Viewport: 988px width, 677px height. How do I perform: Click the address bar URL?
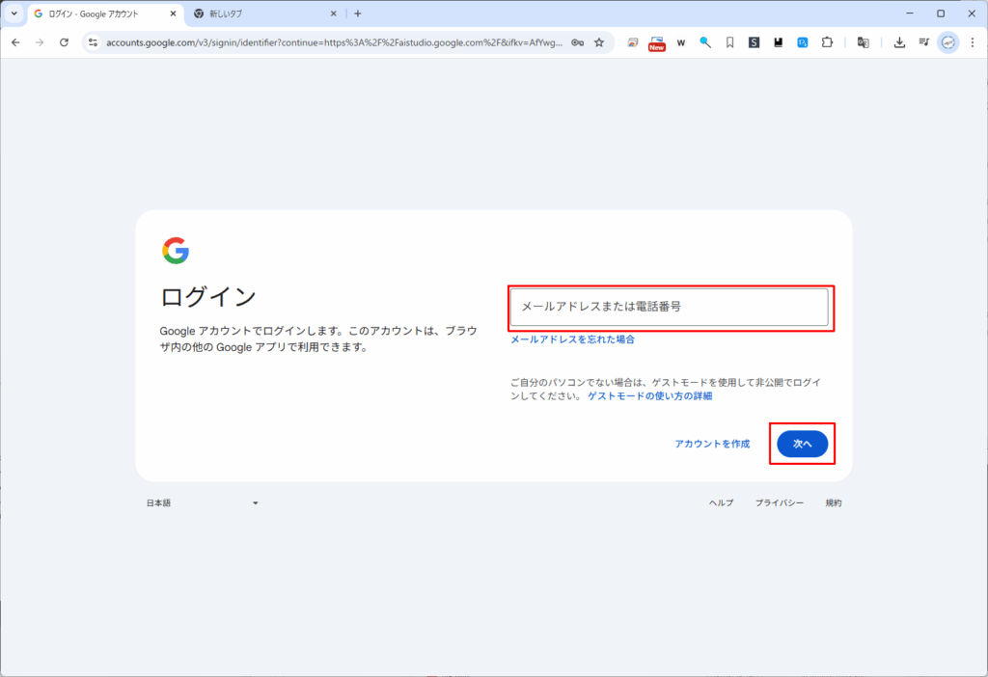coord(334,42)
